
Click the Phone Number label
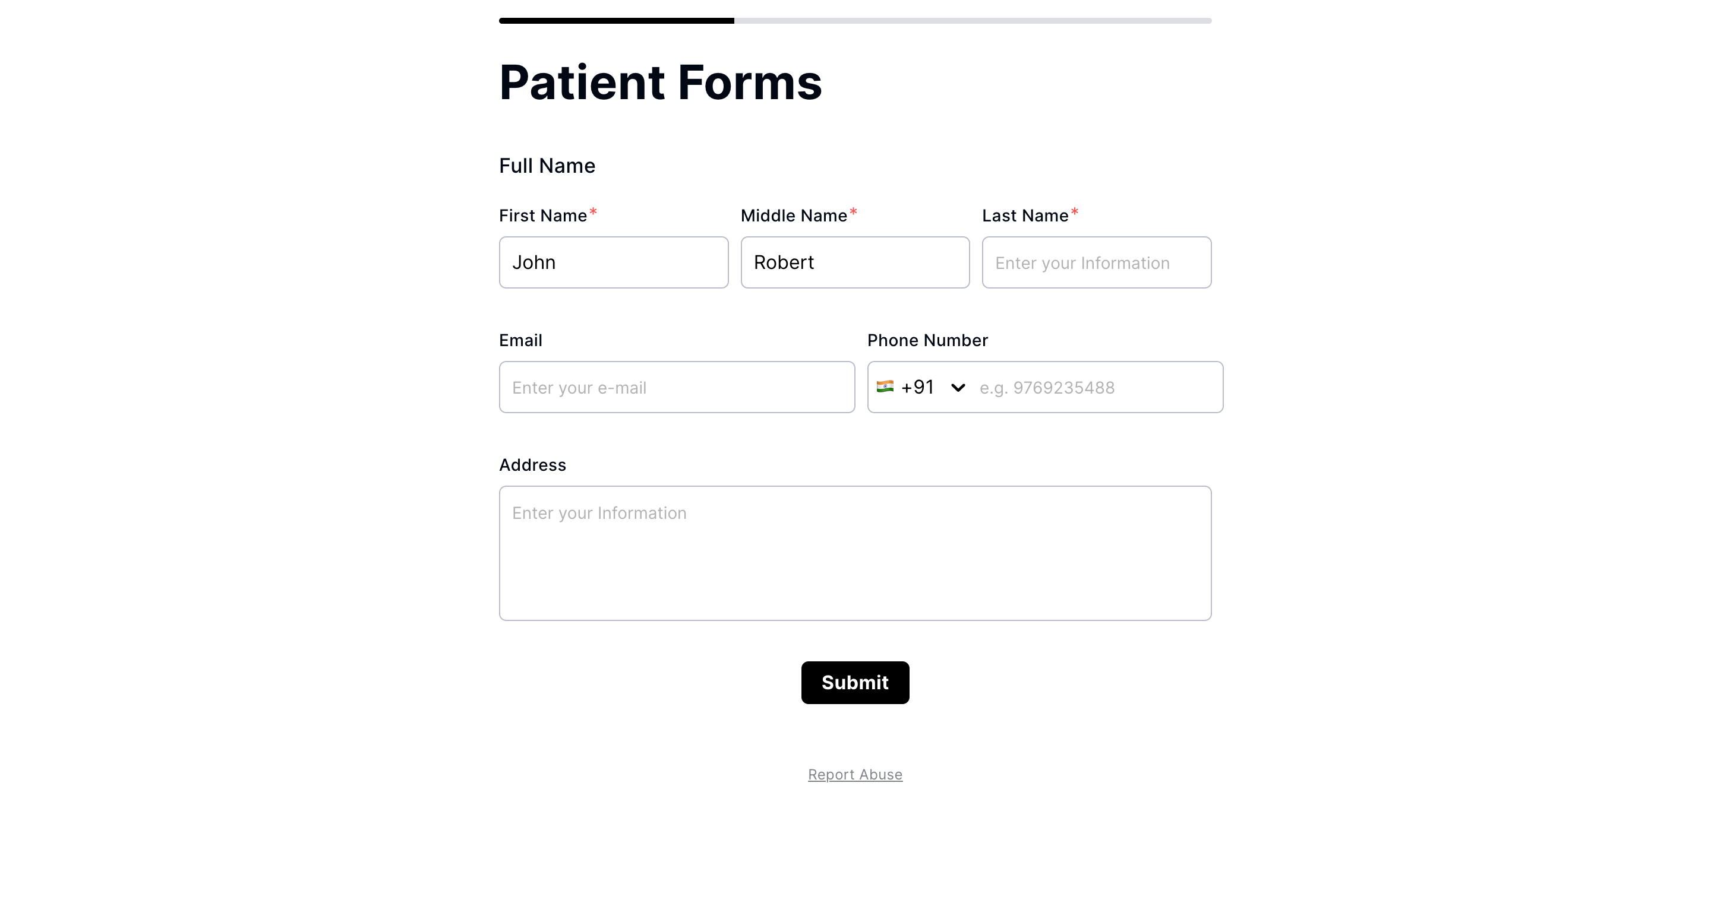click(927, 340)
